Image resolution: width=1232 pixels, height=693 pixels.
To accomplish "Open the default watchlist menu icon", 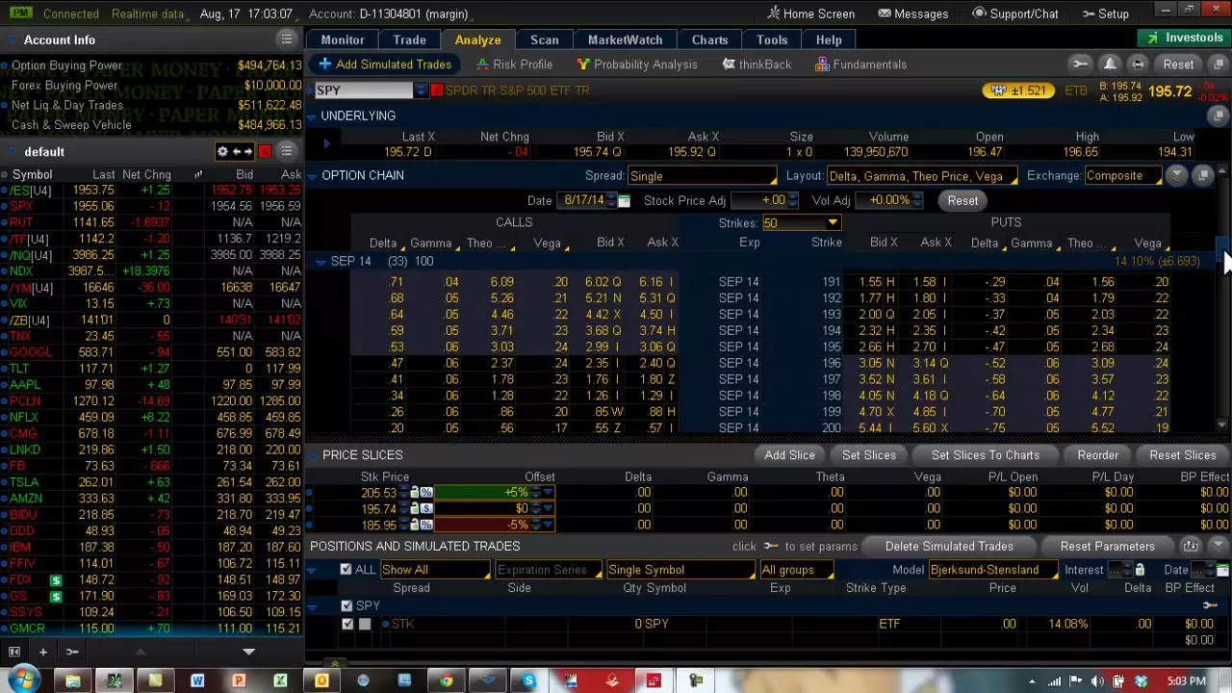I will pyautogui.click(x=287, y=151).
